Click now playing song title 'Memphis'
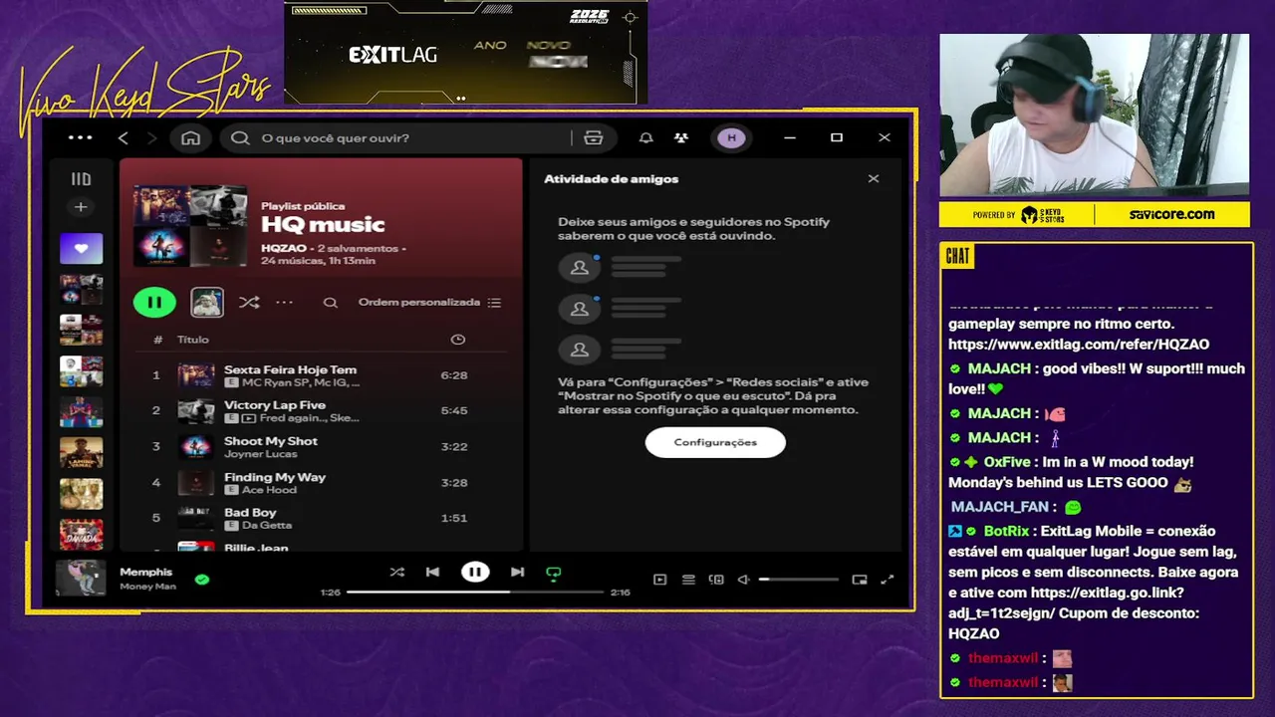This screenshot has width=1275, height=717. click(146, 572)
